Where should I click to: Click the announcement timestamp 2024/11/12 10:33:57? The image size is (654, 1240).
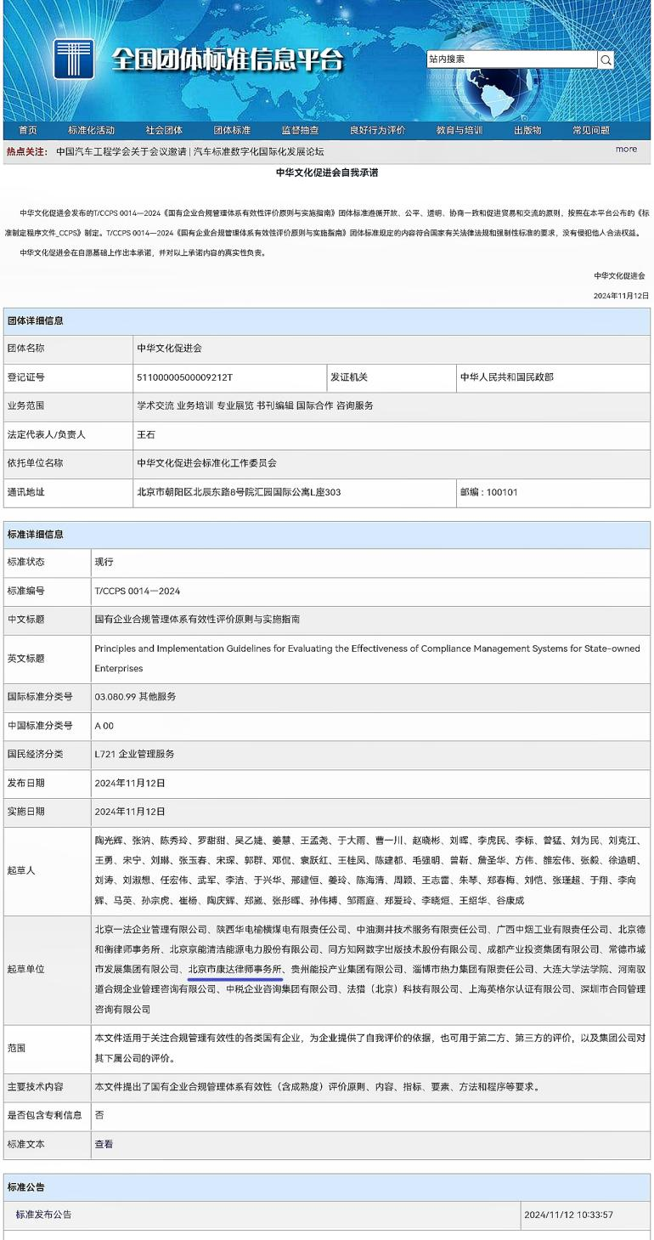click(568, 1215)
